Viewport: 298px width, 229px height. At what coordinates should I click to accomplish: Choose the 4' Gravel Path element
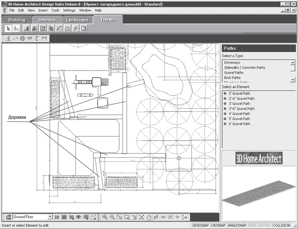point(239,114)
